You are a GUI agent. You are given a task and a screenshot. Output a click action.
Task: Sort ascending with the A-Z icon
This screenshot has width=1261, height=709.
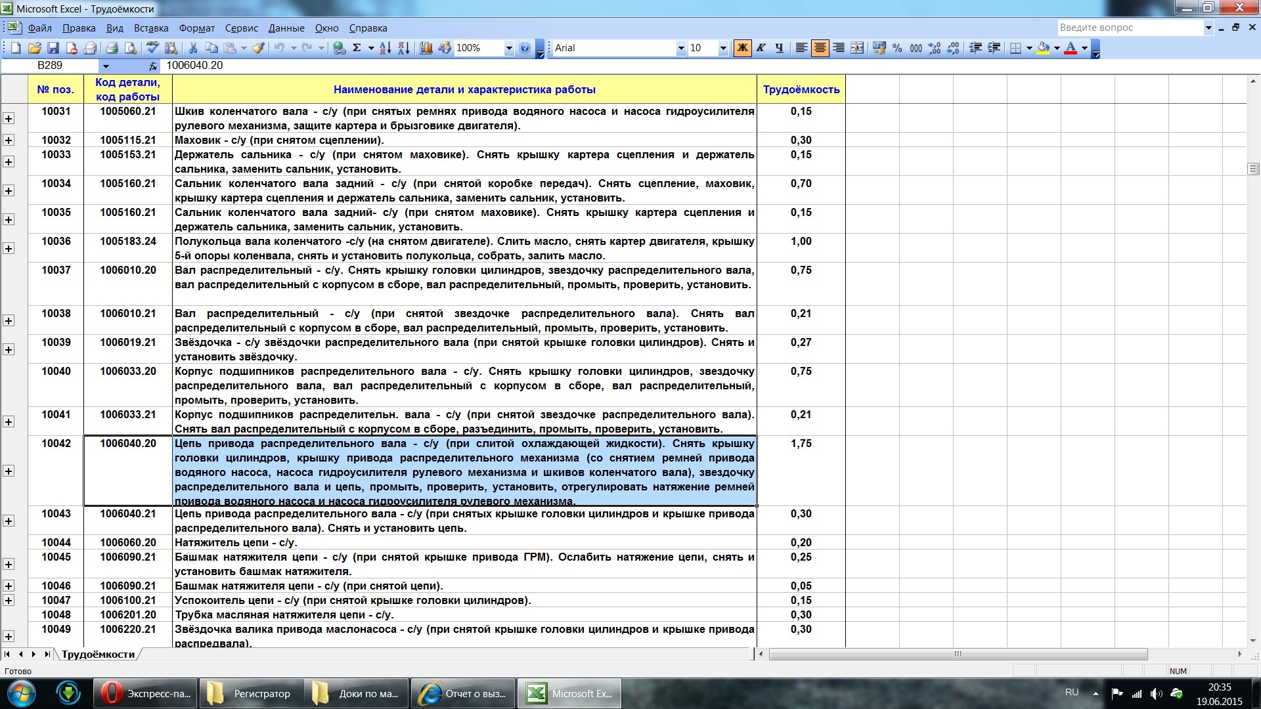click(386, 48)
